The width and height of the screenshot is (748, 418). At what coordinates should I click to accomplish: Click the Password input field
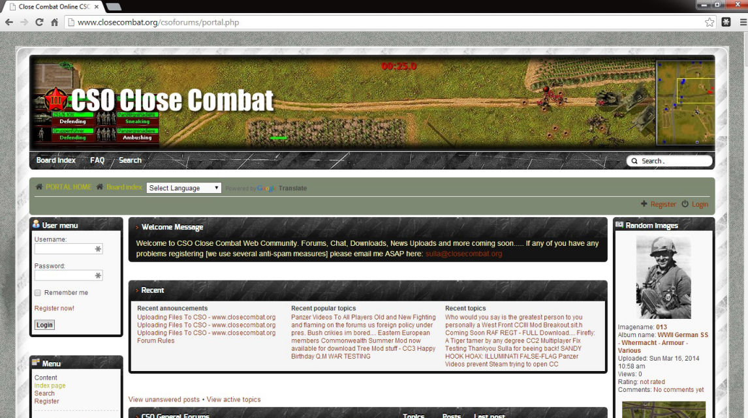[x=69, y=275]
